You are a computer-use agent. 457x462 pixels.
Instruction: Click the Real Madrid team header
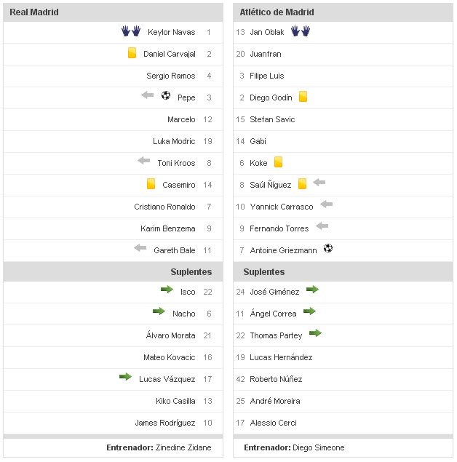(34, 12)
